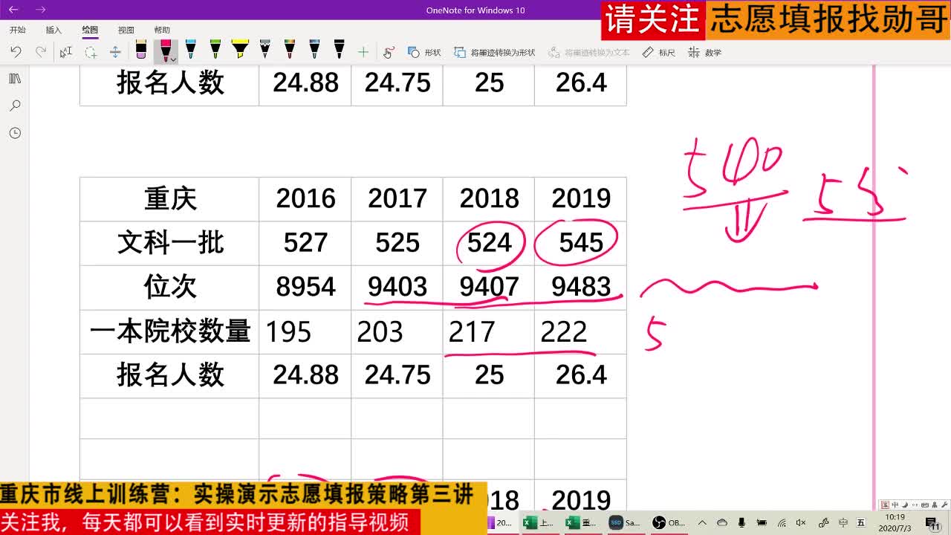This screenshot has height=535, width=951.
Task: Open recent notes clock icon
Action: 15,133
